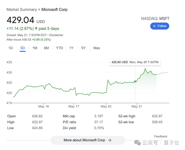The image size is (185, 150).
Task: Click the Follow button
Action: [x=160, y=26]
